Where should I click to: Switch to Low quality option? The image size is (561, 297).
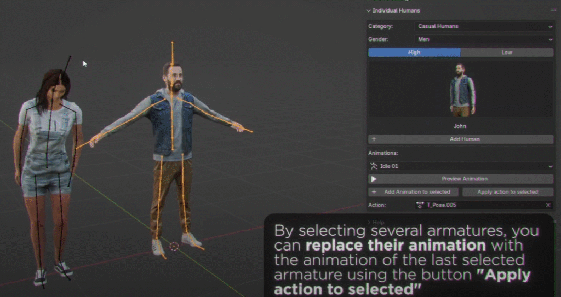[507, 53]
